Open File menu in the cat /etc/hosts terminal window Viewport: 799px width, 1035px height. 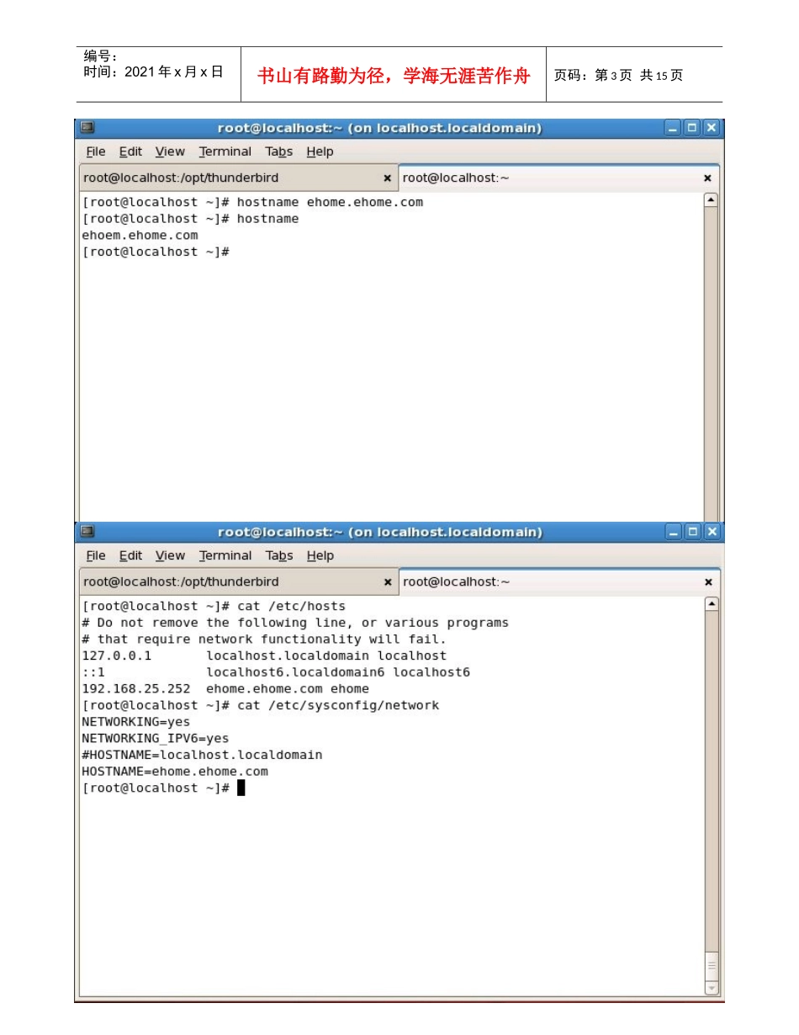(x=96, y=555)
